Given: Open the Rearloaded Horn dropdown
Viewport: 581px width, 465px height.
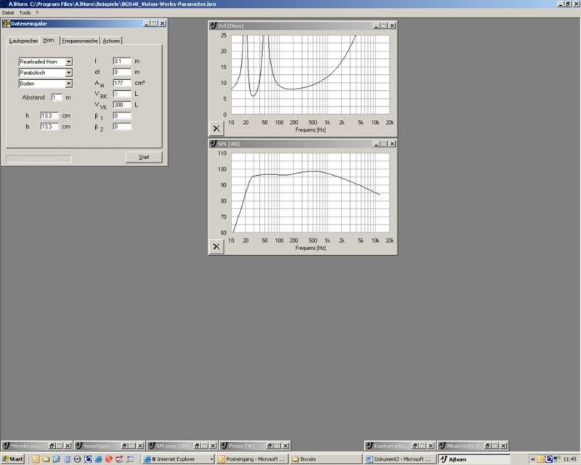Looking at the screenshot, I should pos(69,62).
